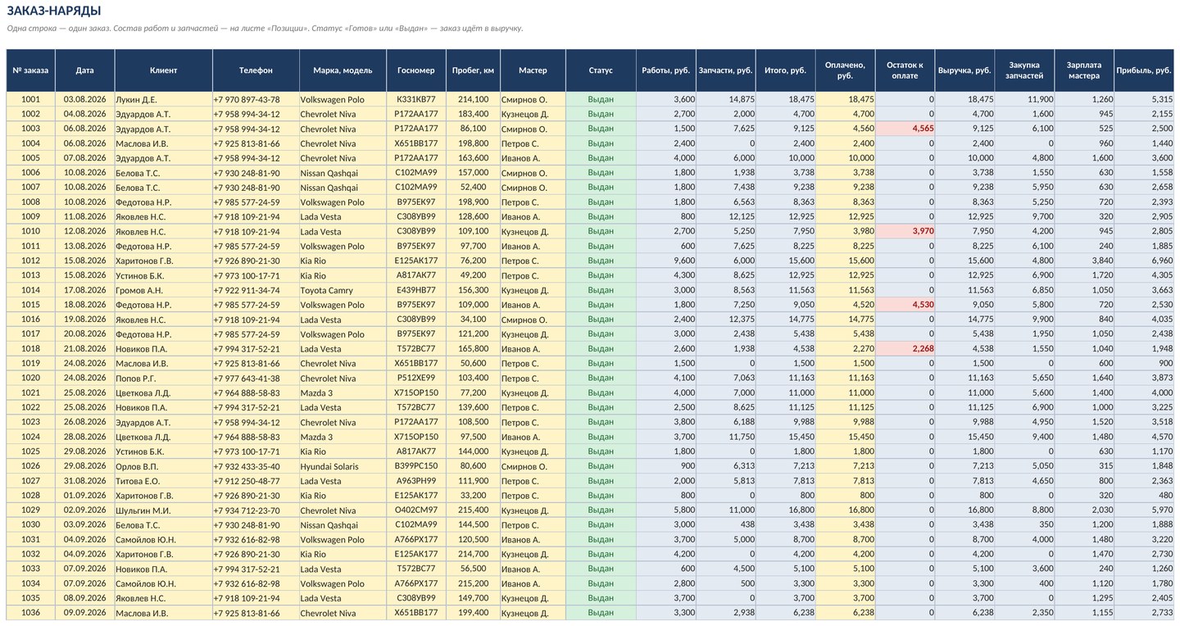Viewport: 1180px width, 626px height.
Task: Click client cell "Орлов В.П."
Action: tap(163, 466)
